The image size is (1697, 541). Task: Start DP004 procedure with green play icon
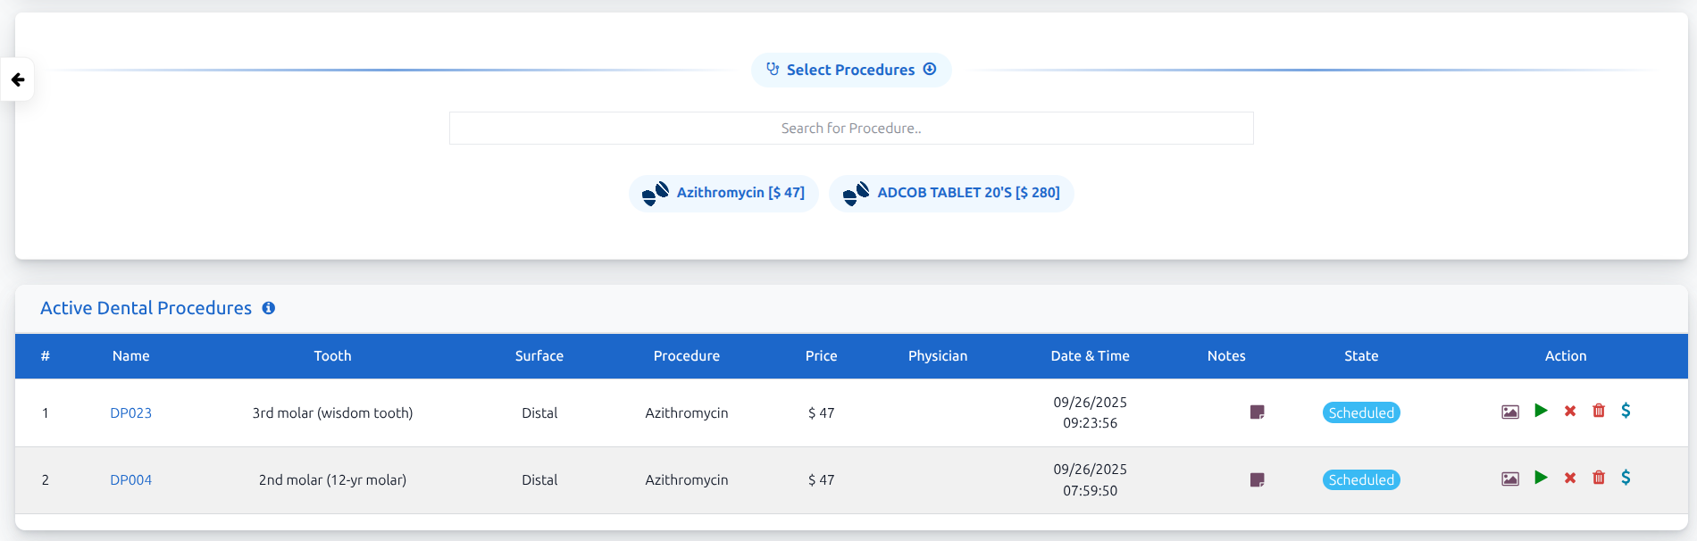pos(1541,478)
